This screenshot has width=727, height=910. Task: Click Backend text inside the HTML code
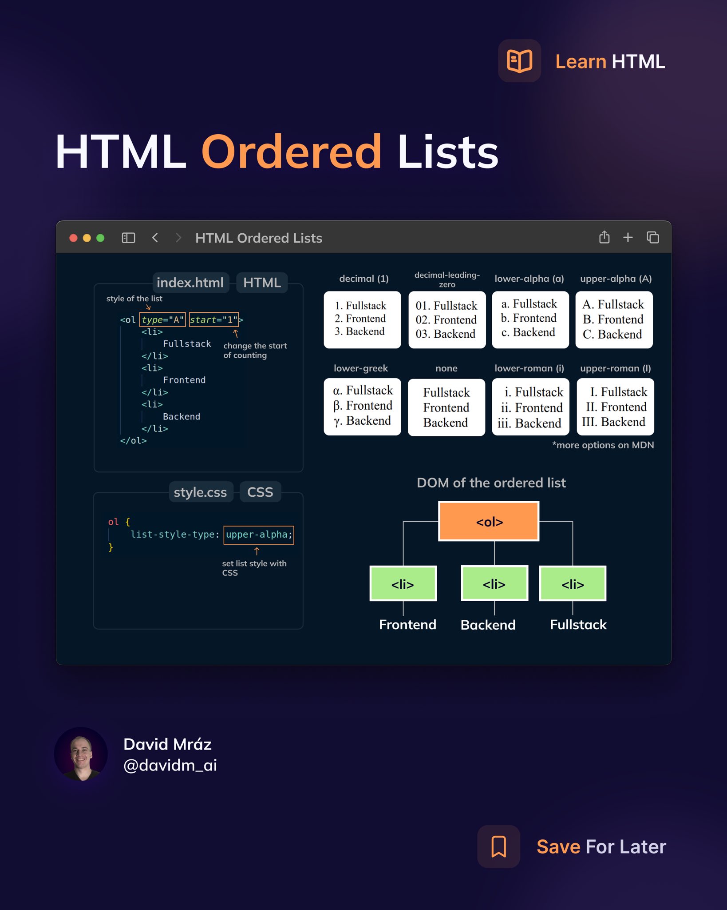coord(182,416)
